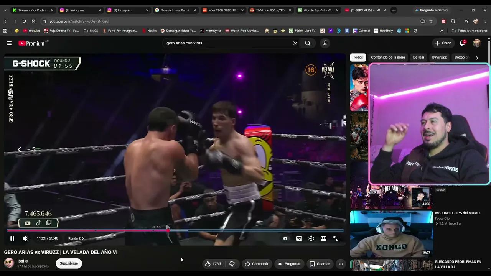Image resolution: width=491 pixels, height=276 pixels.
Task: Bookmark this page with the star
Action: point(431,21)
